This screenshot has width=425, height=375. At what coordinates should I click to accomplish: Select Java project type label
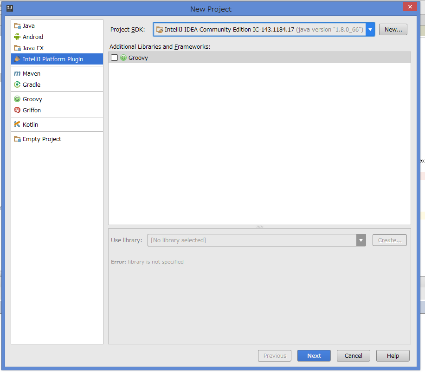[x=29, y=26]
